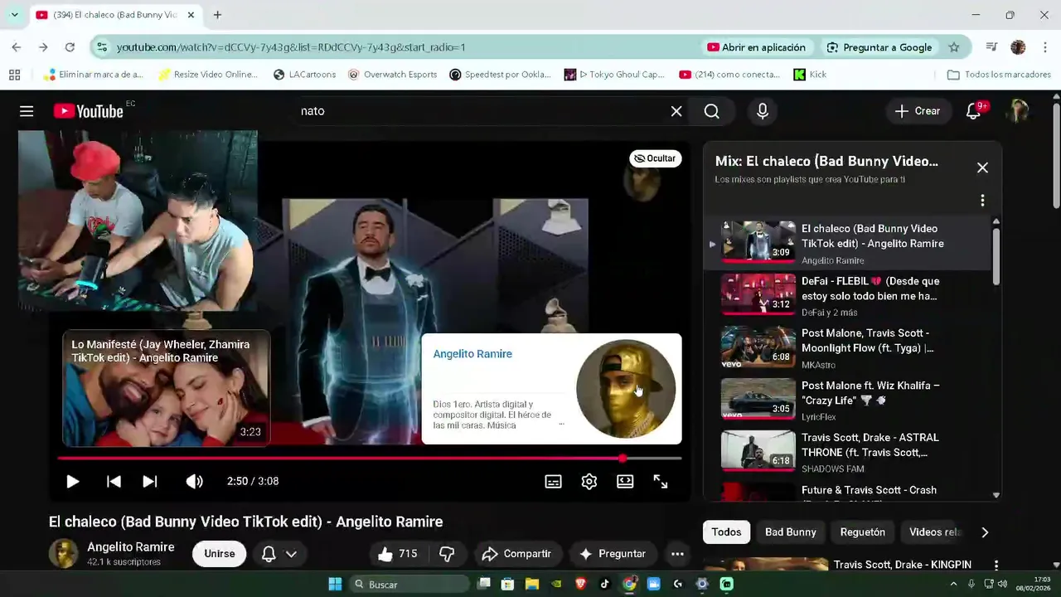Close the Mix playlist panel

(982, 167)
